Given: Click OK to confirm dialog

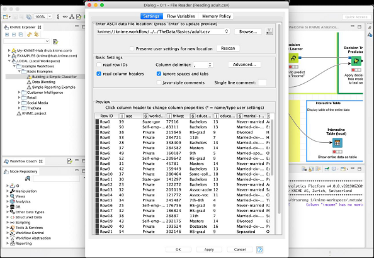Looking at the screenshot, I should click(178, 249).
